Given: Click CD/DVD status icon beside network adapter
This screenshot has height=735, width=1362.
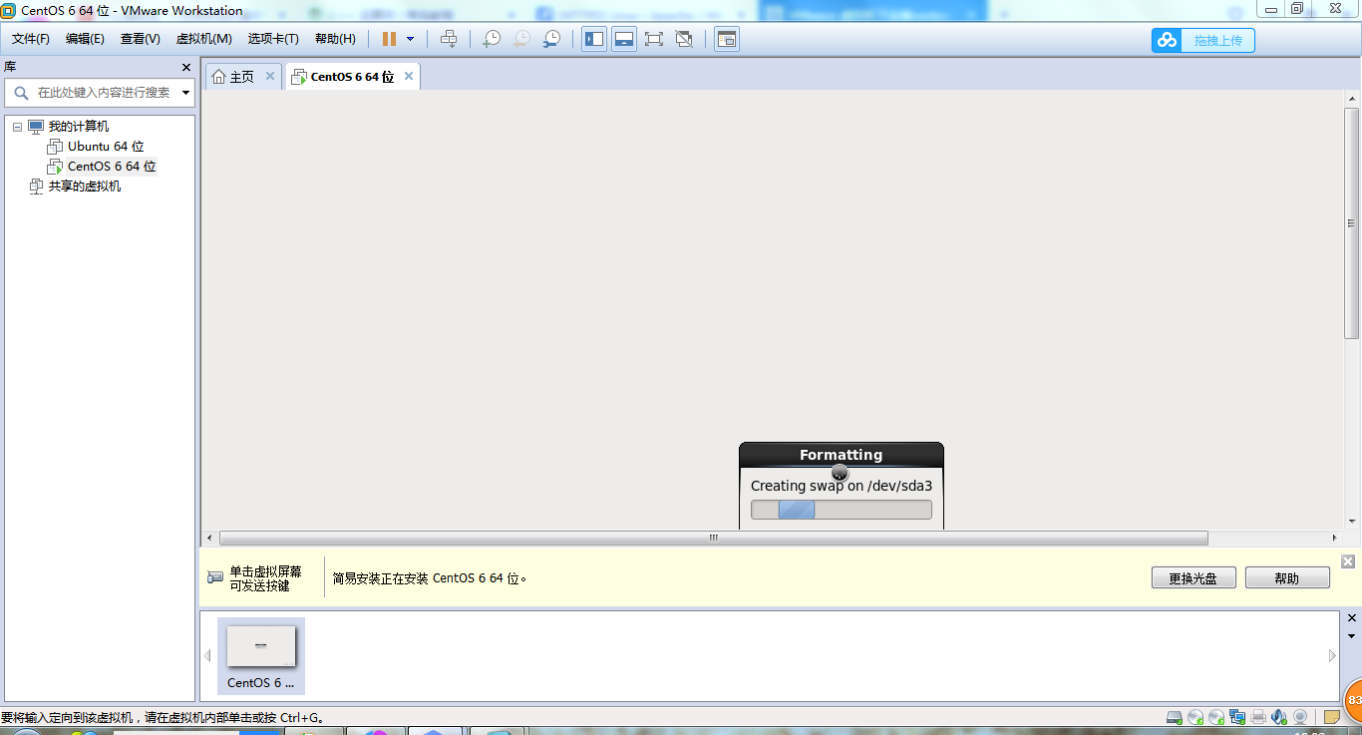Looking at the screenshot, I should tap(1216, 717).
